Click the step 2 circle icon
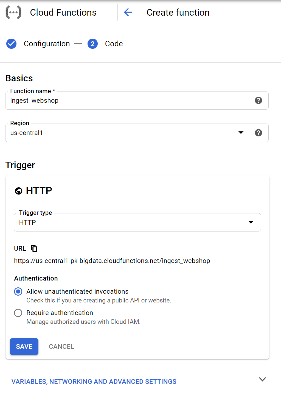281x403 pixels. point(92,44)
